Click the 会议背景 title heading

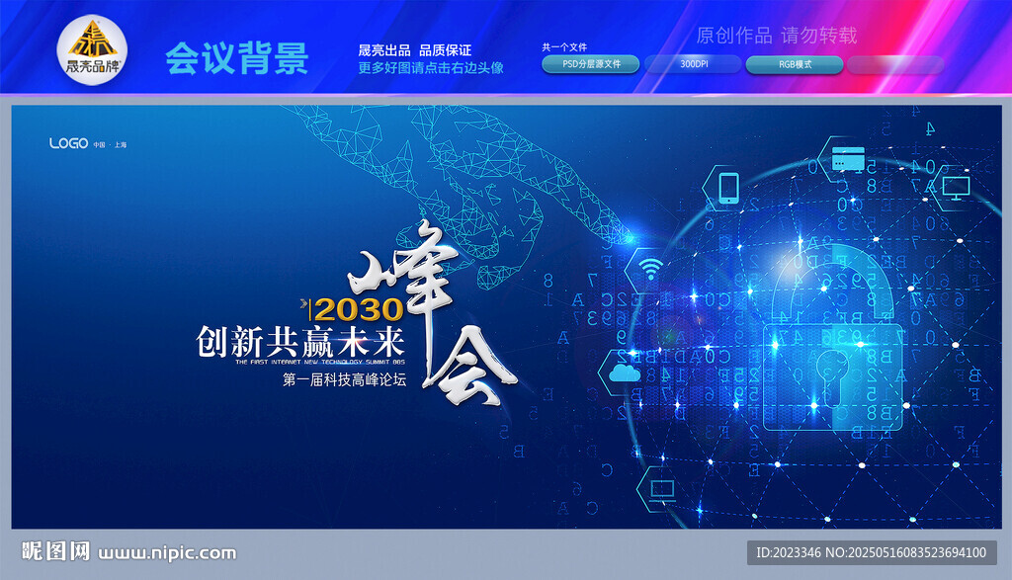coord(237,58)
